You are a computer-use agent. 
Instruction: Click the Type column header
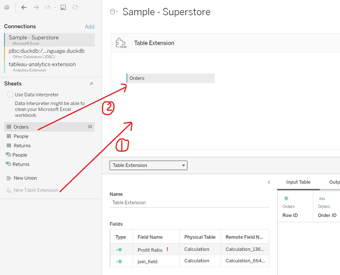121,237
